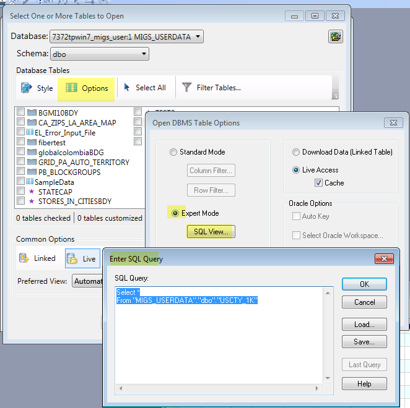Click the Options toolbar button

tap(87, 88)
